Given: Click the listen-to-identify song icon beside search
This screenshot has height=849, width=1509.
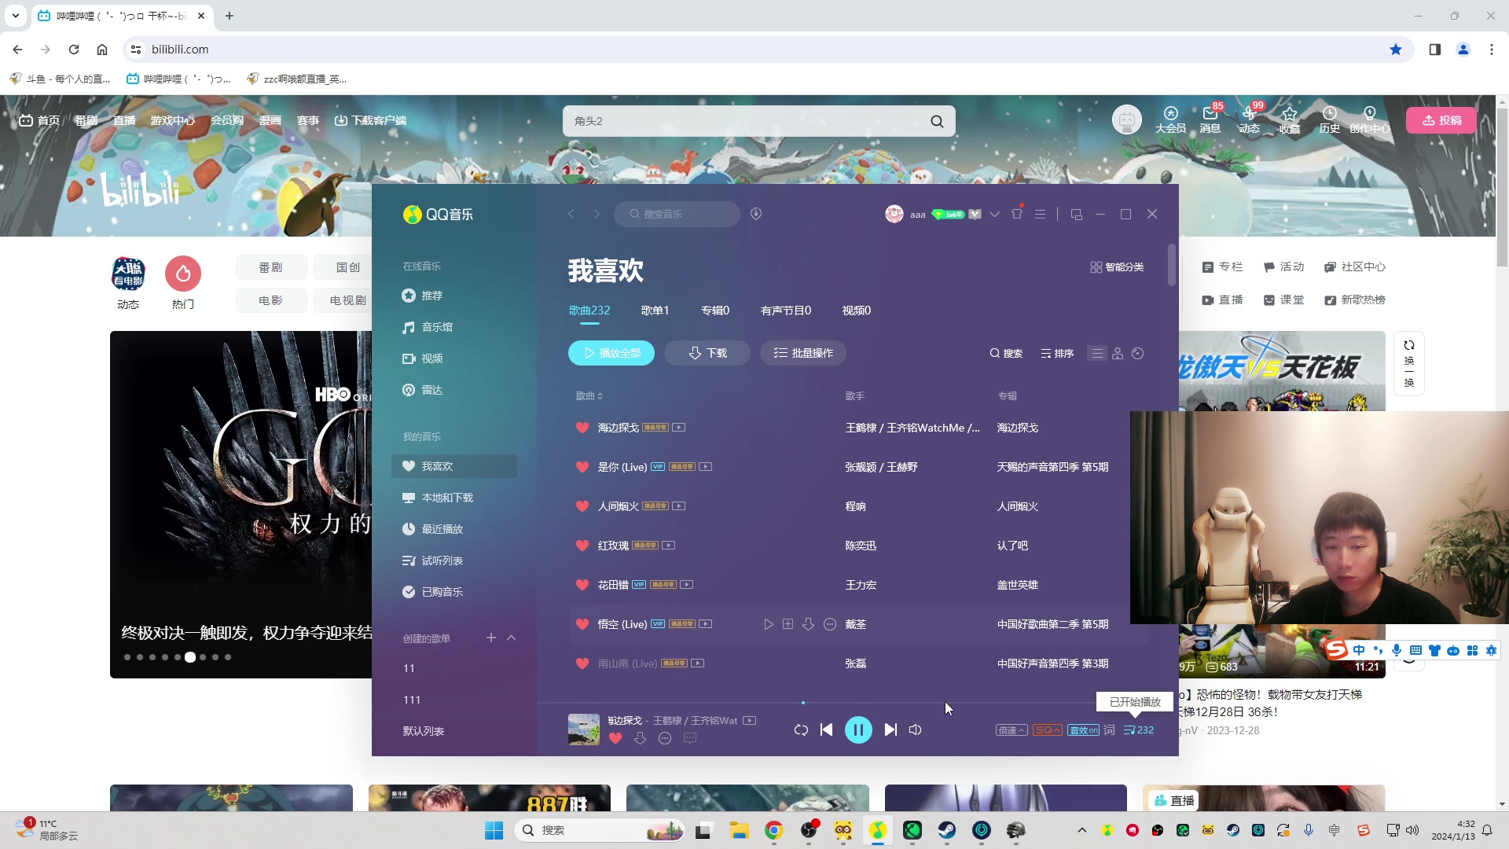Looking at the screenshot, I should click(756, 214).
